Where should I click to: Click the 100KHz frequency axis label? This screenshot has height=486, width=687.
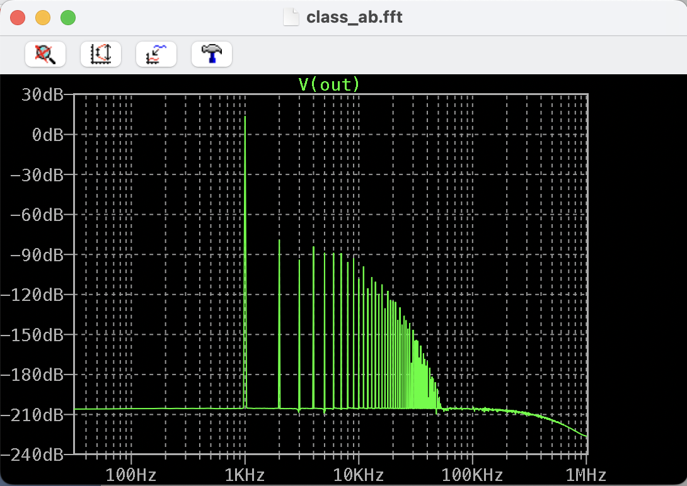[472, 475]
